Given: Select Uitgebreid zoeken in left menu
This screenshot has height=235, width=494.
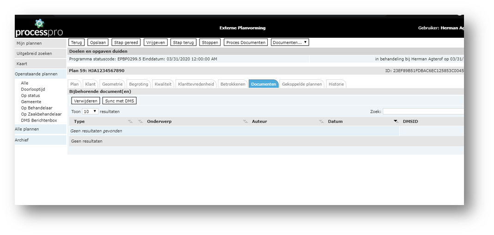Looking at the screenshot, I should coord(34,53).
